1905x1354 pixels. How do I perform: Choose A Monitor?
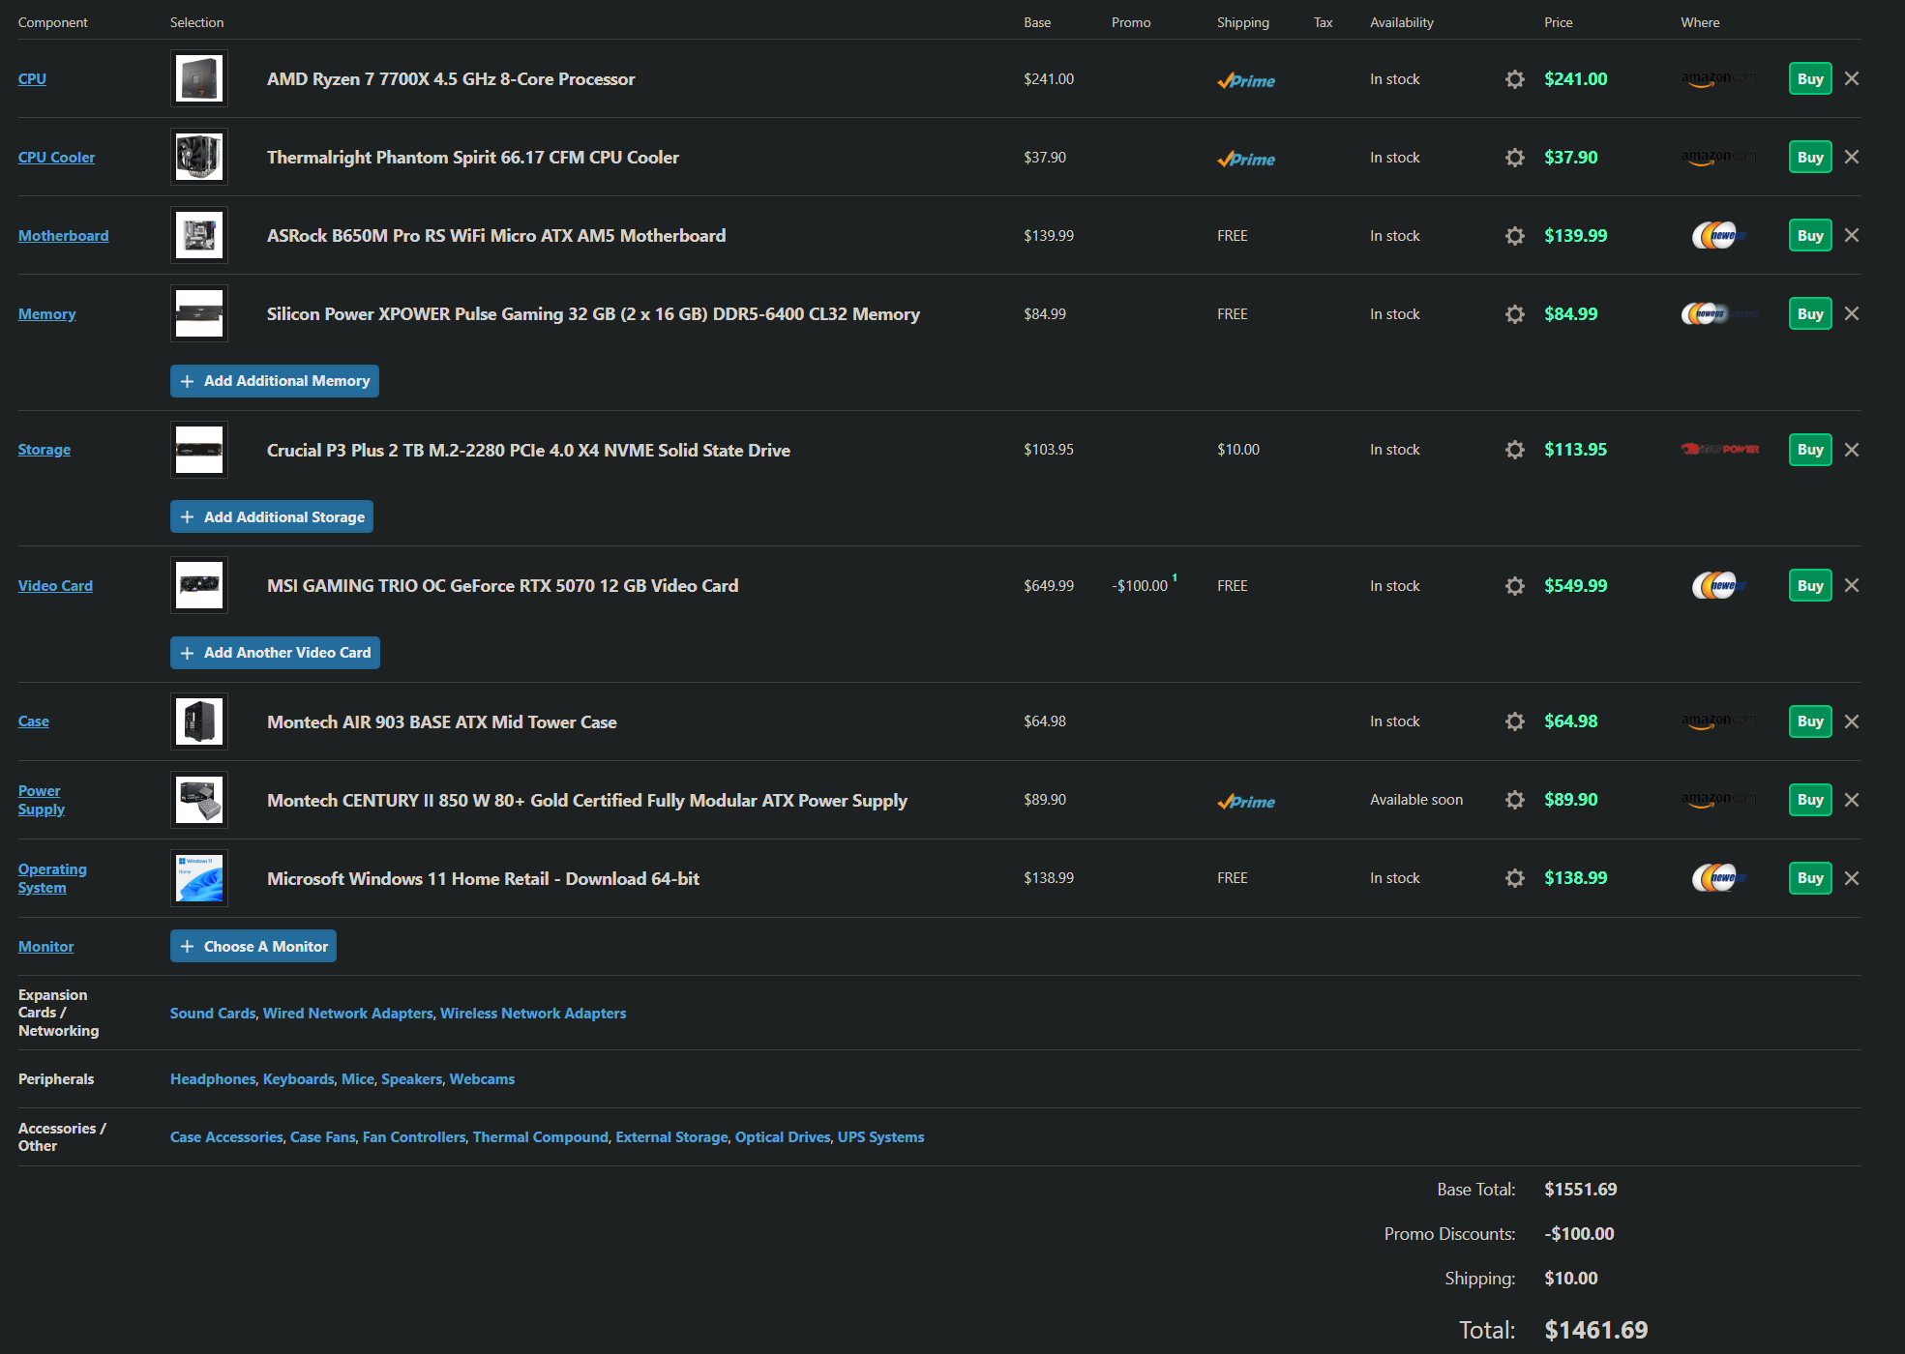click(253, 947)
